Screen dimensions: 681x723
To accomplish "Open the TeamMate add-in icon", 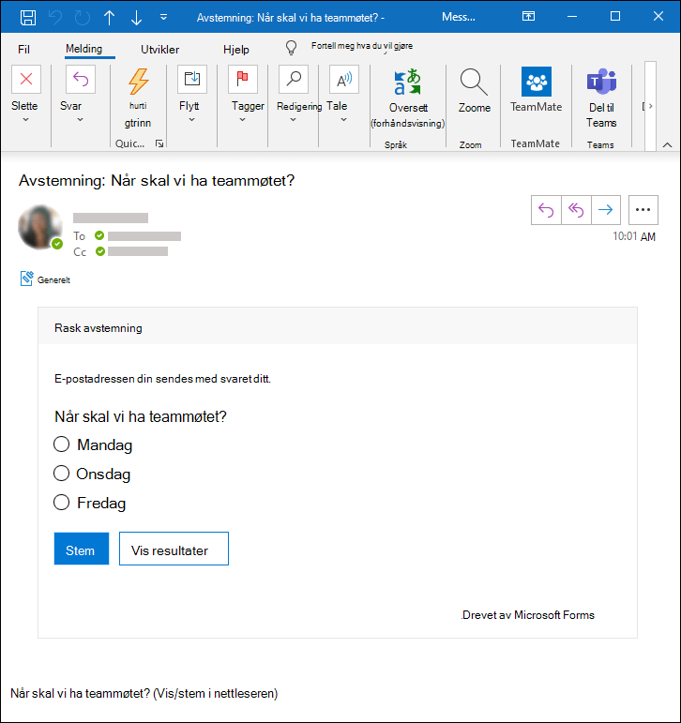I will click(x=537, y=82).
